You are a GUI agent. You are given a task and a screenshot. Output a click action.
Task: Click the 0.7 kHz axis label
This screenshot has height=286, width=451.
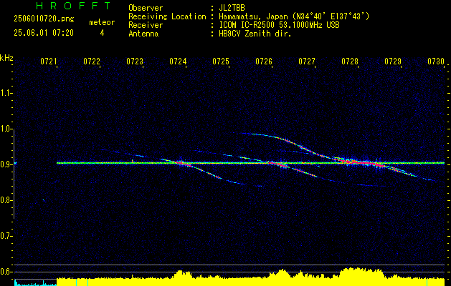6,236
